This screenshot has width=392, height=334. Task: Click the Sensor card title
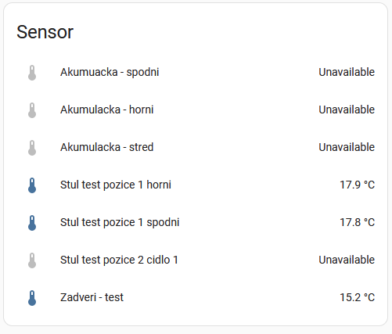45,32
